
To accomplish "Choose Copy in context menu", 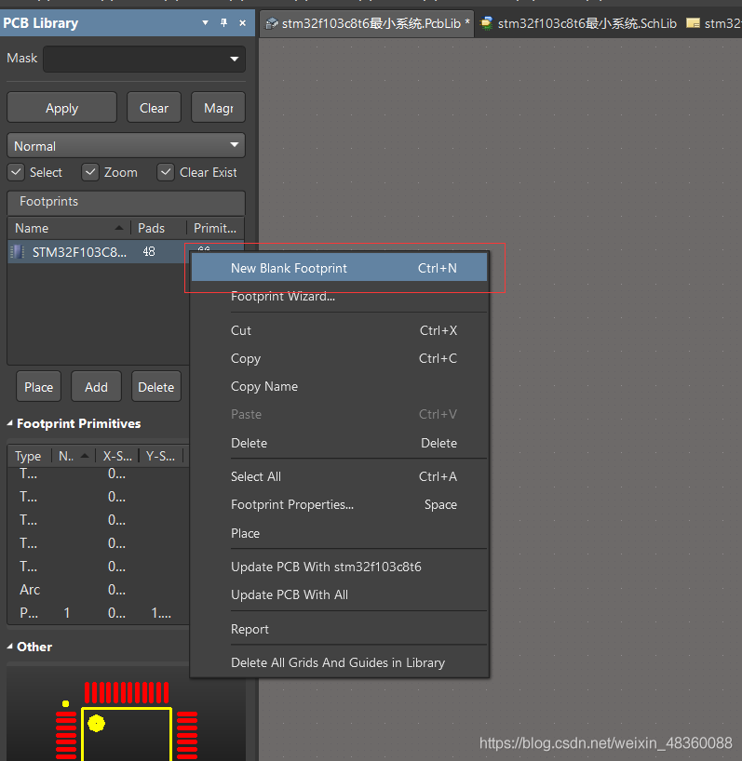I will click(x=339, y=359).
